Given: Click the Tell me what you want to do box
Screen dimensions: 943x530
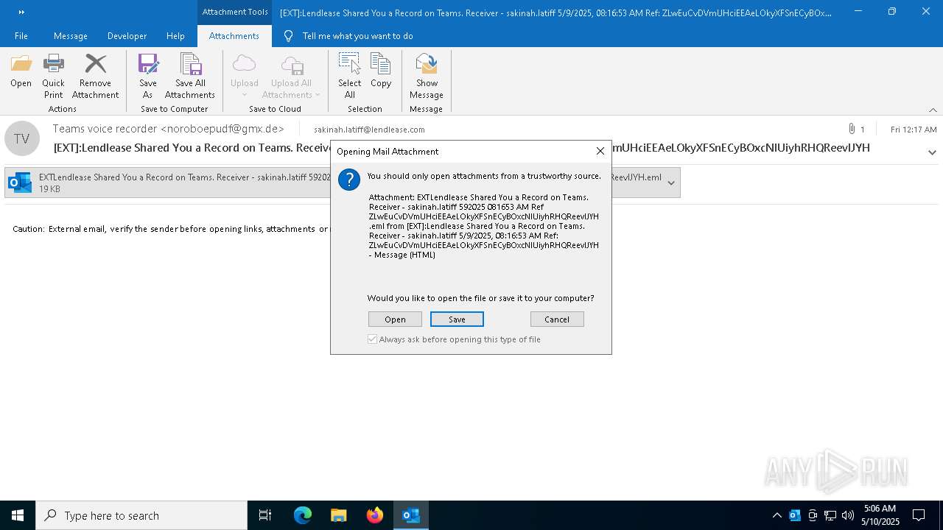Looking at the screenshot, I should coord(357,36).
